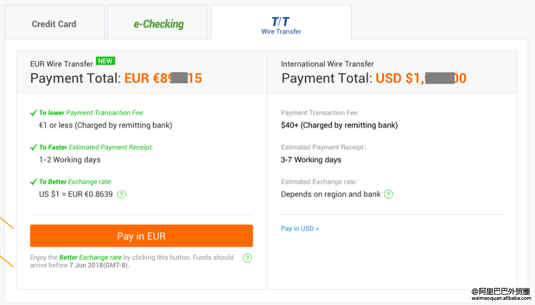
Task: Click help icon beside EUR exchange rate
Action: 122,195
